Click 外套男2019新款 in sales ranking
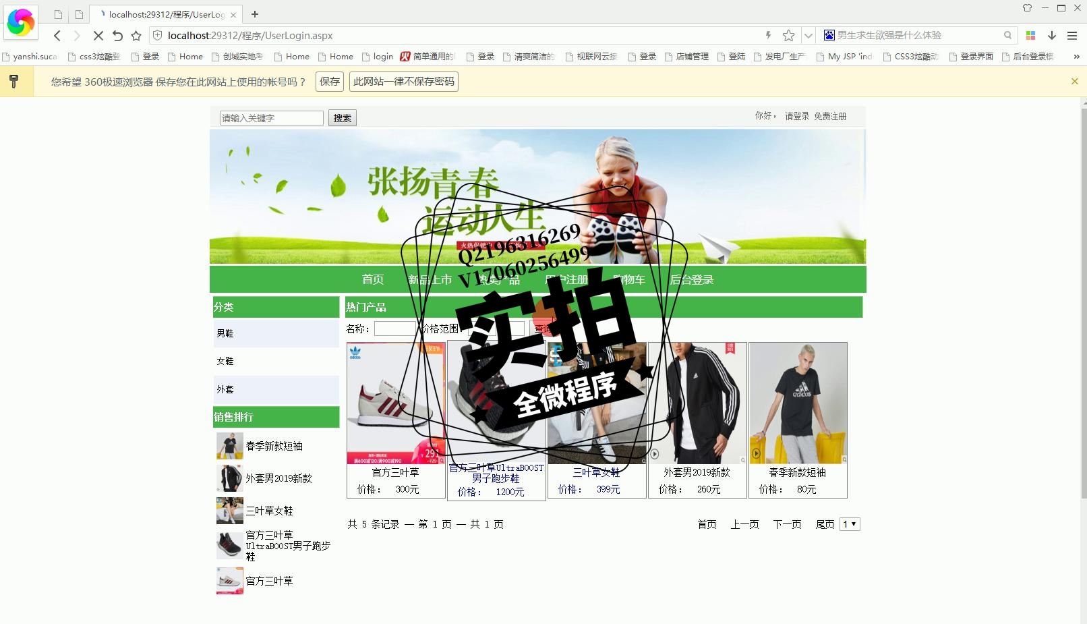 click(278, 478)
